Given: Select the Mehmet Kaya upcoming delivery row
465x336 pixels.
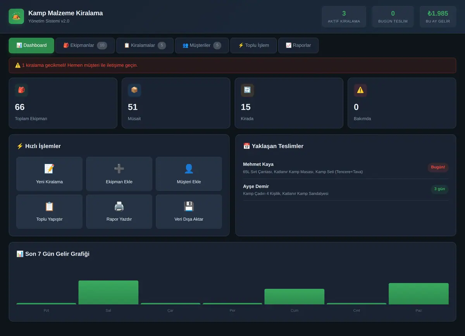Looking at the screenshot, I should (346, 168).
